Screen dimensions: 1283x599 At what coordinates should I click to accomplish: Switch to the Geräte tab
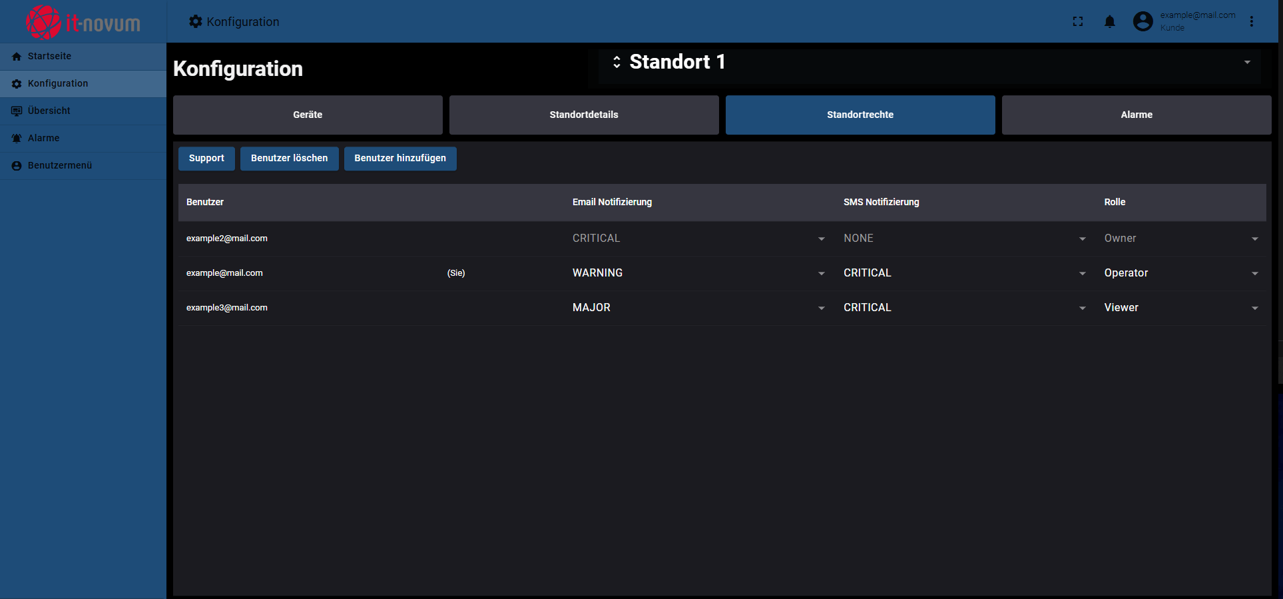coord(308,115)
